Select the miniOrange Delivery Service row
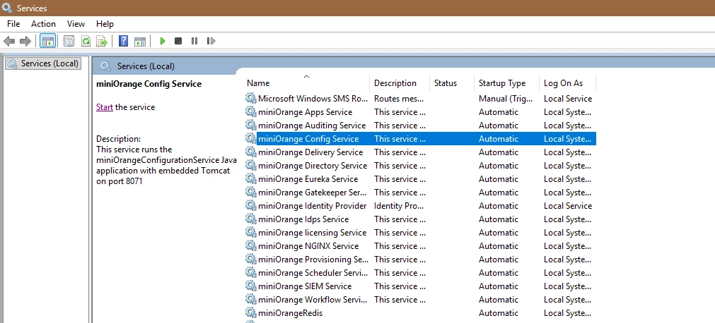Screen dimensions: 715x323 pos(420,152)
